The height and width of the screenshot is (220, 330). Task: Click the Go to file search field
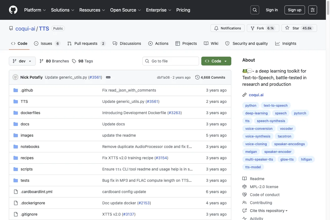[171, 61]
